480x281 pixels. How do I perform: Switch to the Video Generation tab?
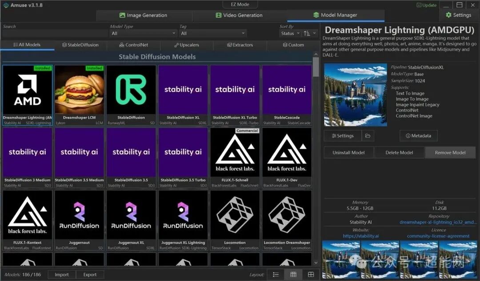(x=239, y=15)
